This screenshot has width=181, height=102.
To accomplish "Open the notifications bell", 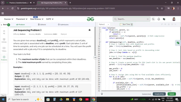I will coord(159,19).
